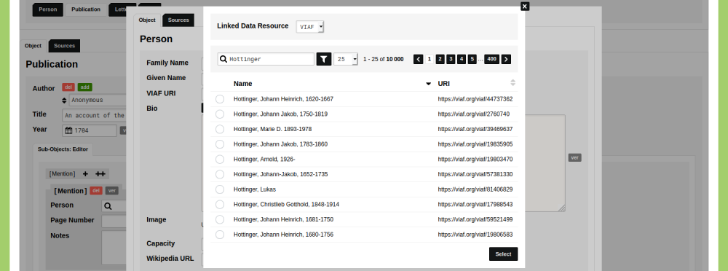Click the search magnifier icon beside Hottinger
Image resolution: width=728 pixels, height=271 pixels.
223,59
